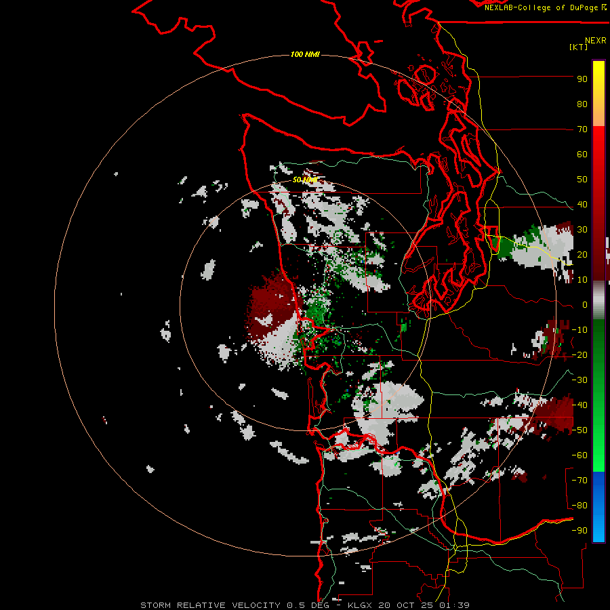Screen dimensions: 610x610
Task: Click the -50 value on the velocity scale
Action: 579,430
